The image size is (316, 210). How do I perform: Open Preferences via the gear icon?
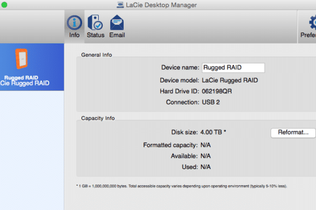tap(312, 22)
